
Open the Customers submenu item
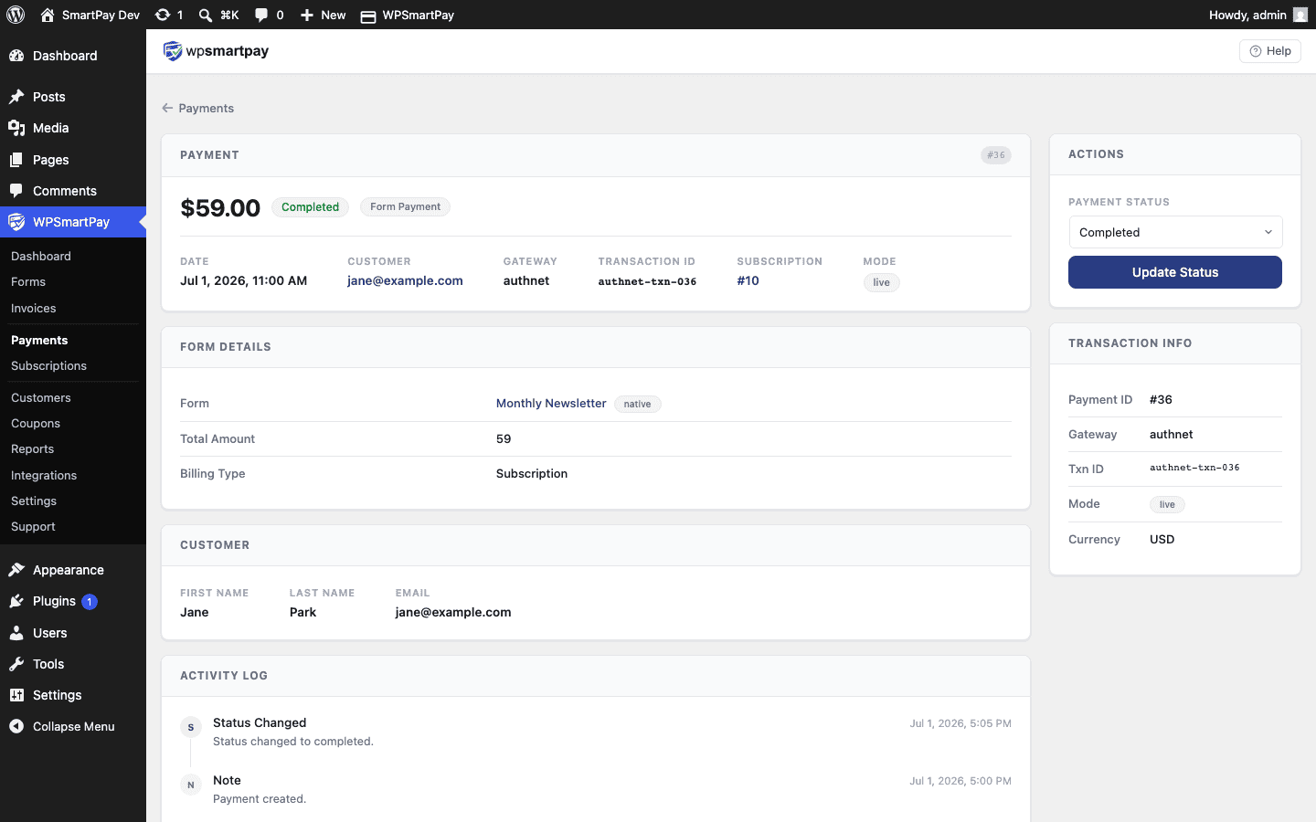41,398
